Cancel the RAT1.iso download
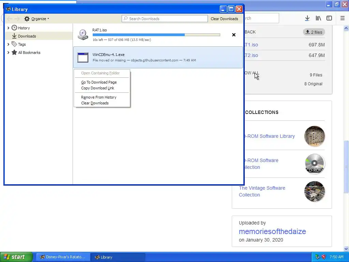Viewport: 349px width, 262px height. coord(234,35)
